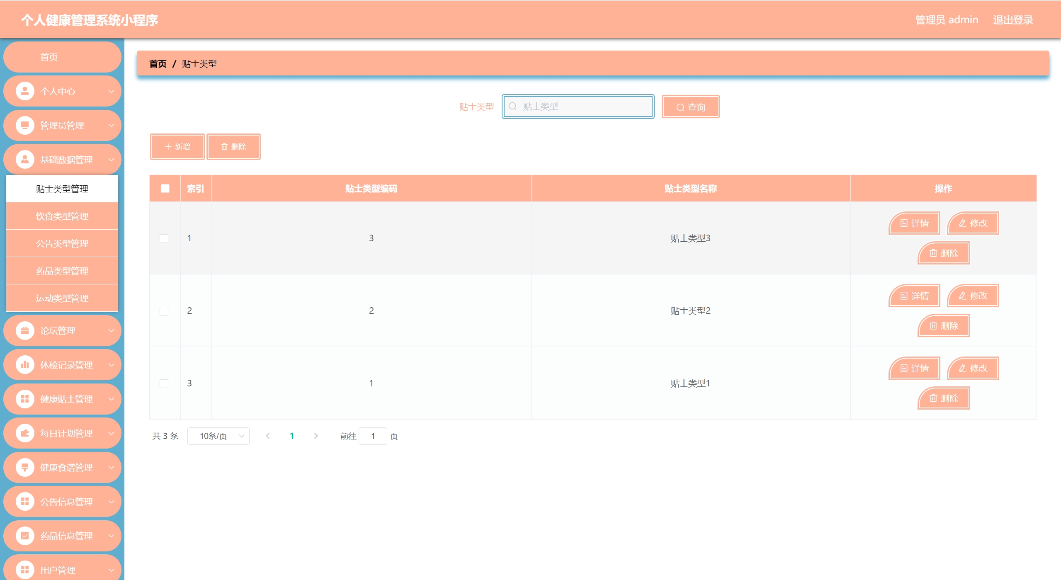Viewport: 1061px width, 580px height.
Task: Open 运动类型管理 submenu item
Action: coord(62,298)
